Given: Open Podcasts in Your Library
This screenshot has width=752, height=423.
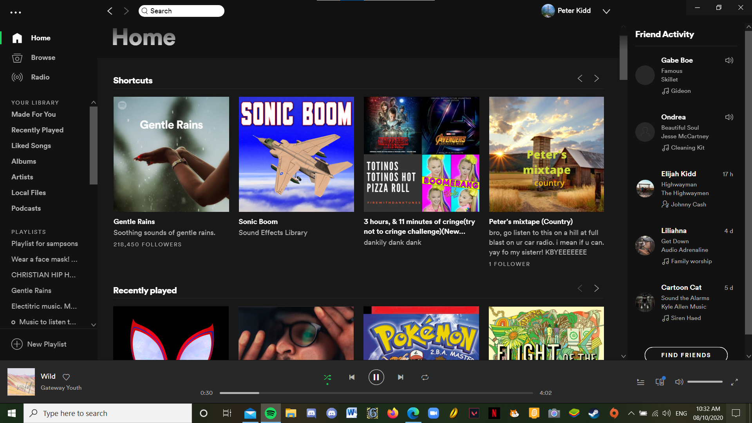Looking at the screenshot, I should [26, 208].
